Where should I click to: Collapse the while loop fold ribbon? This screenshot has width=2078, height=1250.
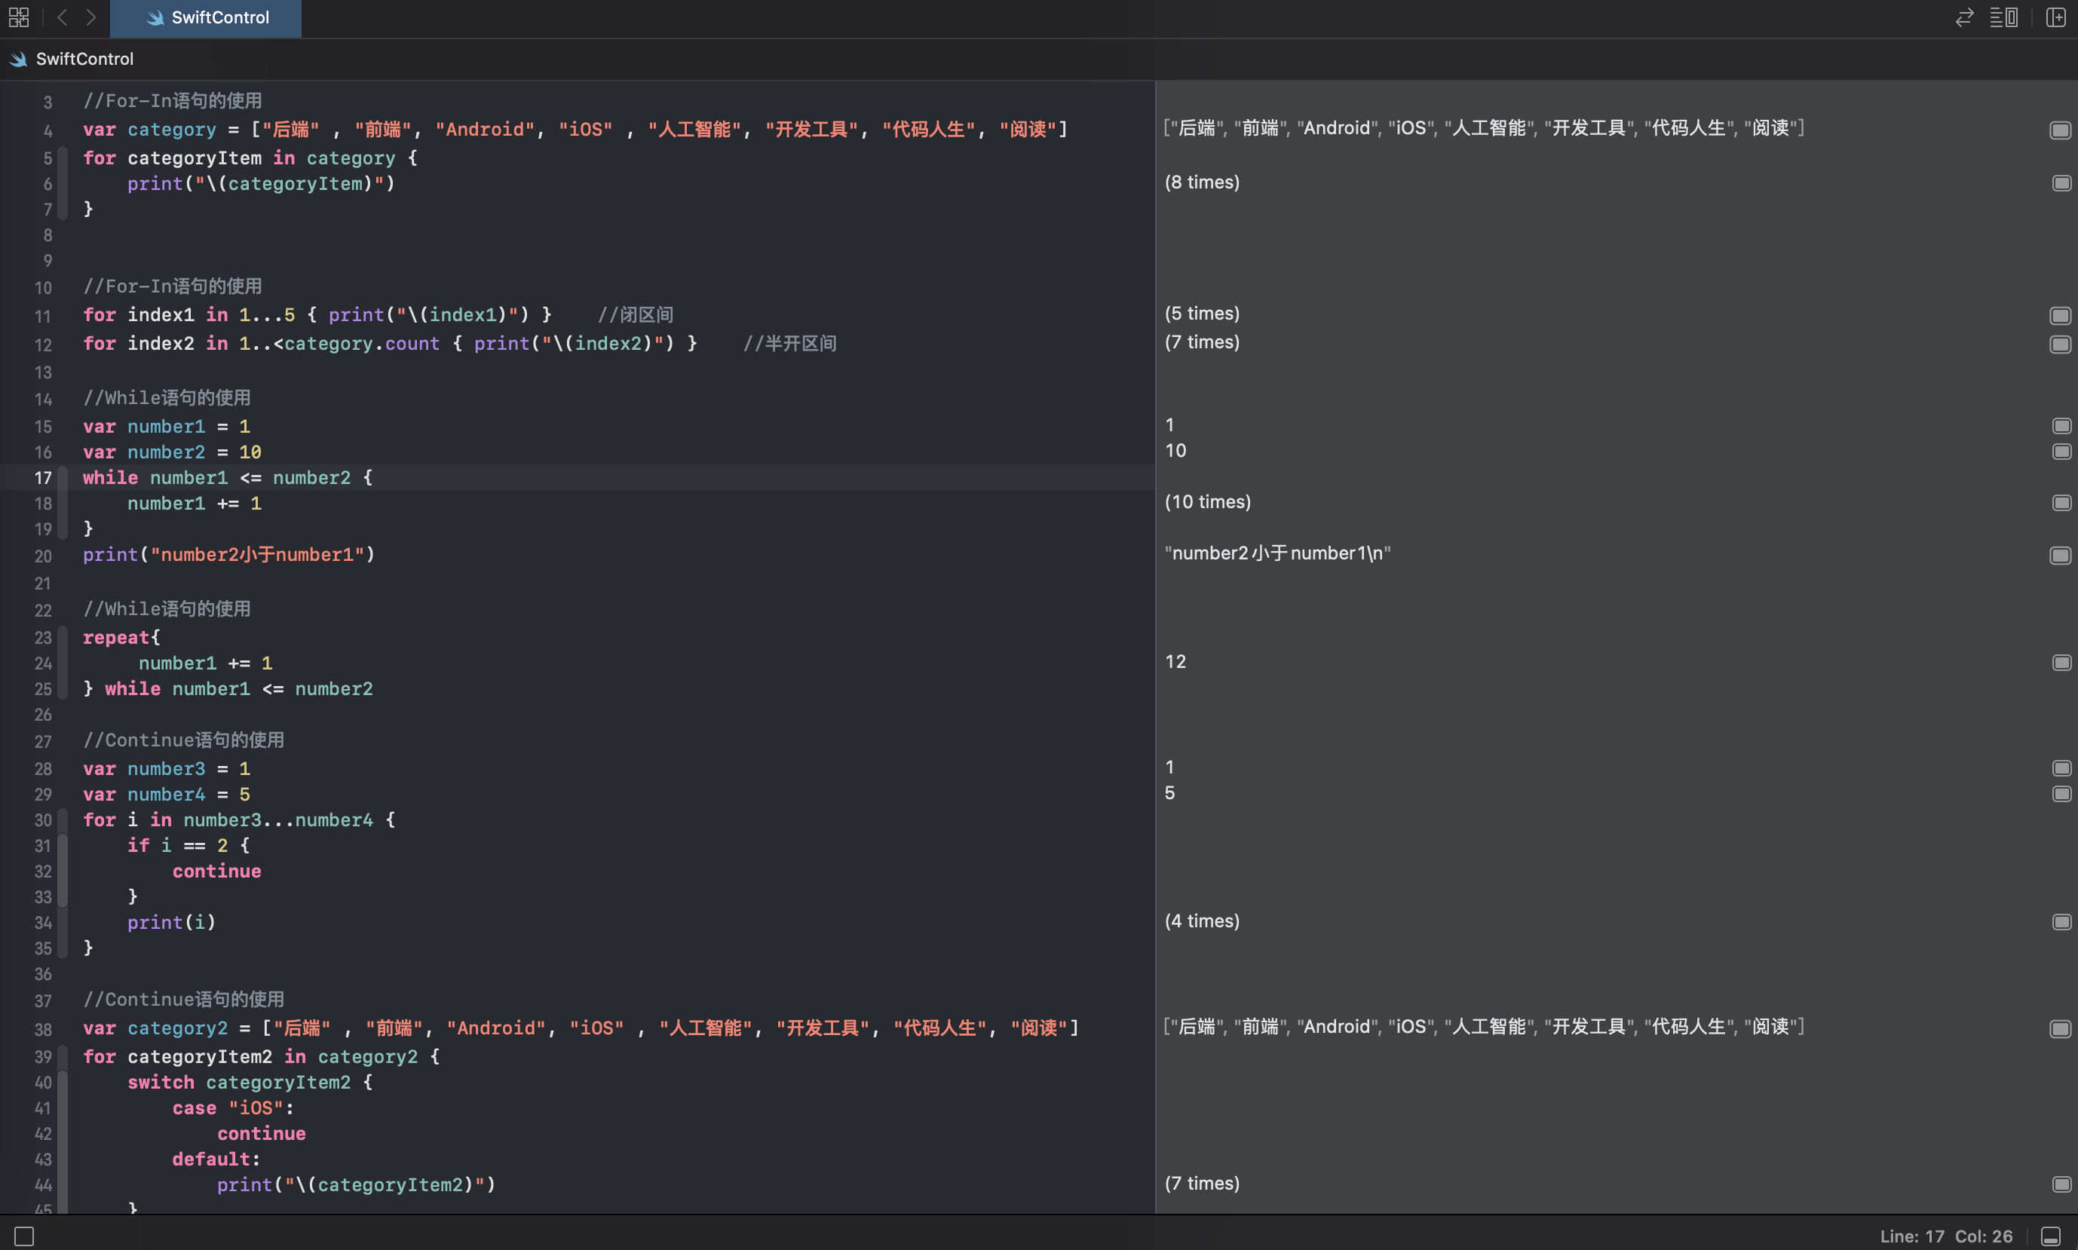(x=63, y=503)
